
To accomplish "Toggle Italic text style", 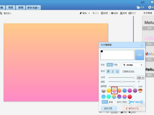I will pos(113,71).
